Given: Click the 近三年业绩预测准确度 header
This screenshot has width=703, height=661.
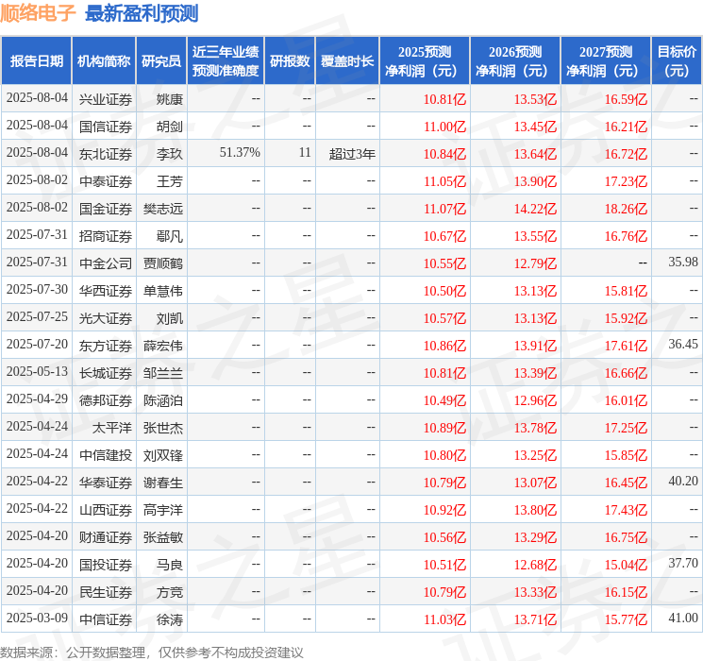Looking at the screenshot, I should coord(226,61).
